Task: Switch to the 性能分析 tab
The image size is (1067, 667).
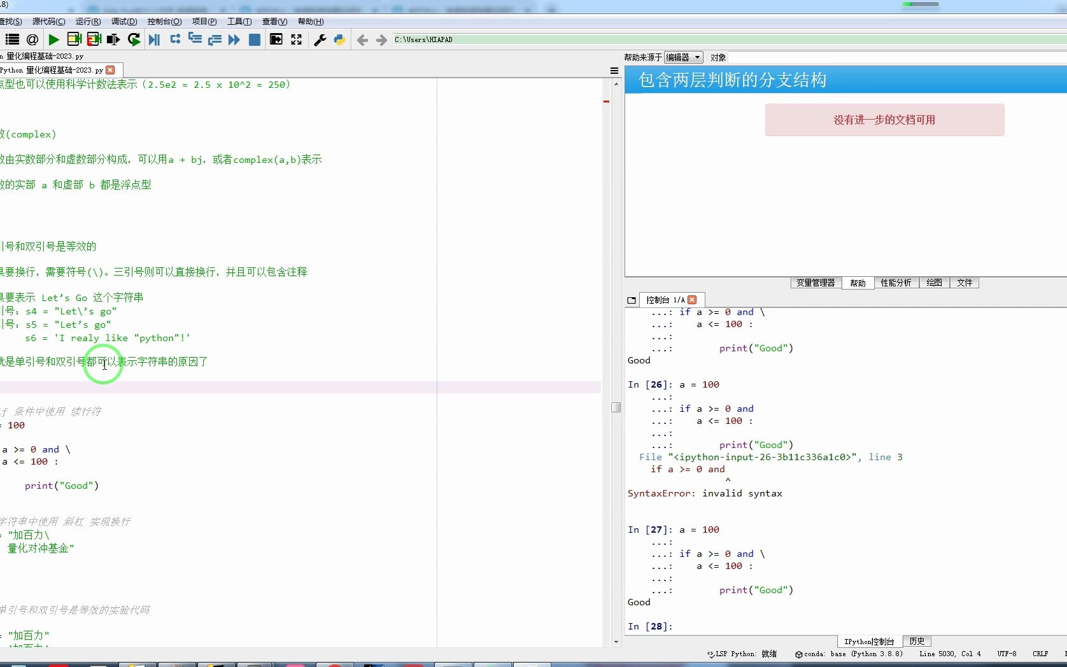Action: tap(896, 283)
